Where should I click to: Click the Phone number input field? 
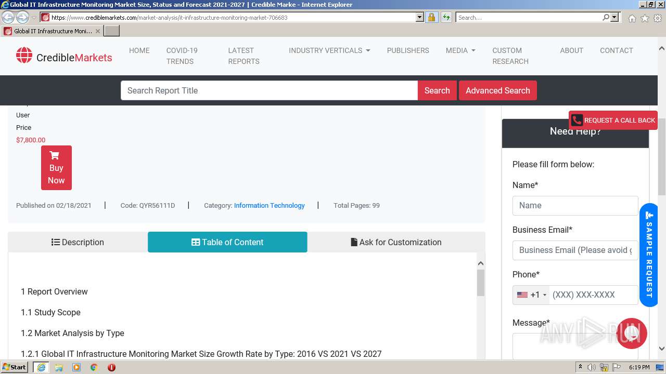(594, 295)
